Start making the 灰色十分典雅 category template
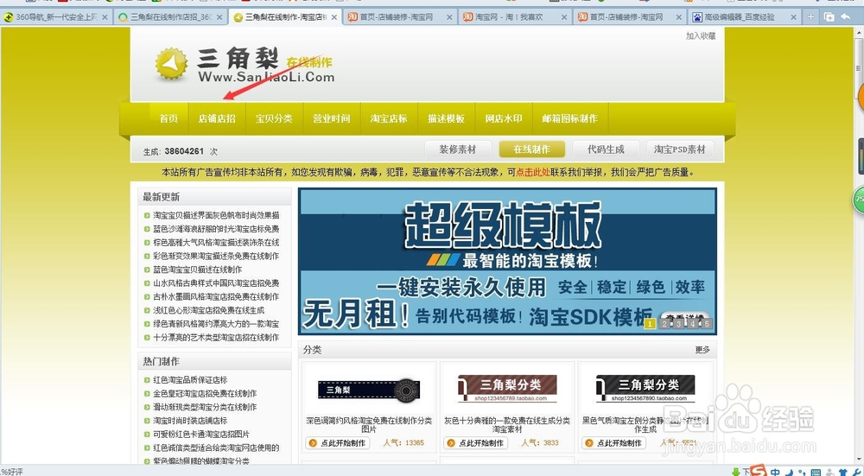The image size is (864, 476). coord(475,443)
